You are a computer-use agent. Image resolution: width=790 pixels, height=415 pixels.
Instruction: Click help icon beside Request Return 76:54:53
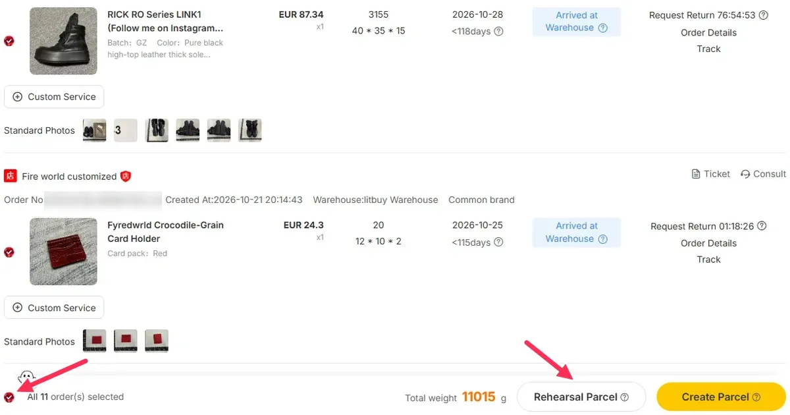(x=763, y=15)
